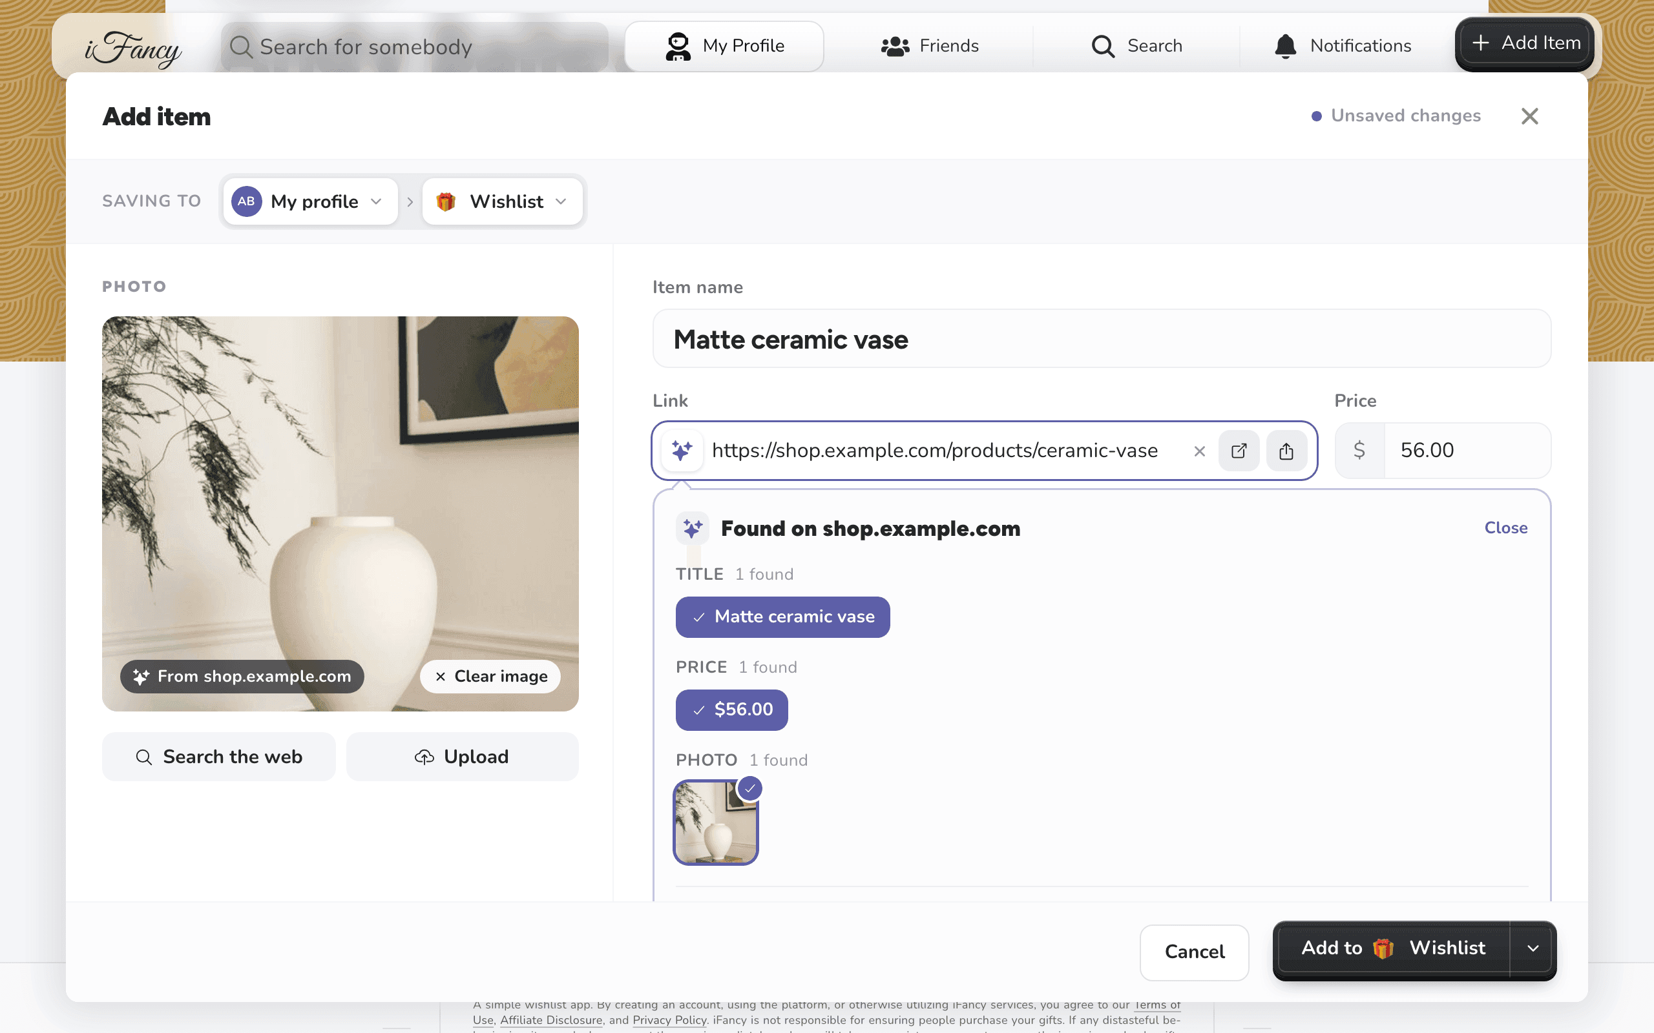The width and height of the screenshot is (1654, 1033).
Task: Open the Privacy Policy link
Action: (669, 1020)
